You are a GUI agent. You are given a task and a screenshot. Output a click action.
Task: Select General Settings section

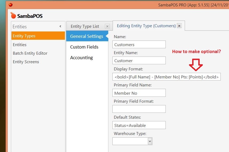87,36
